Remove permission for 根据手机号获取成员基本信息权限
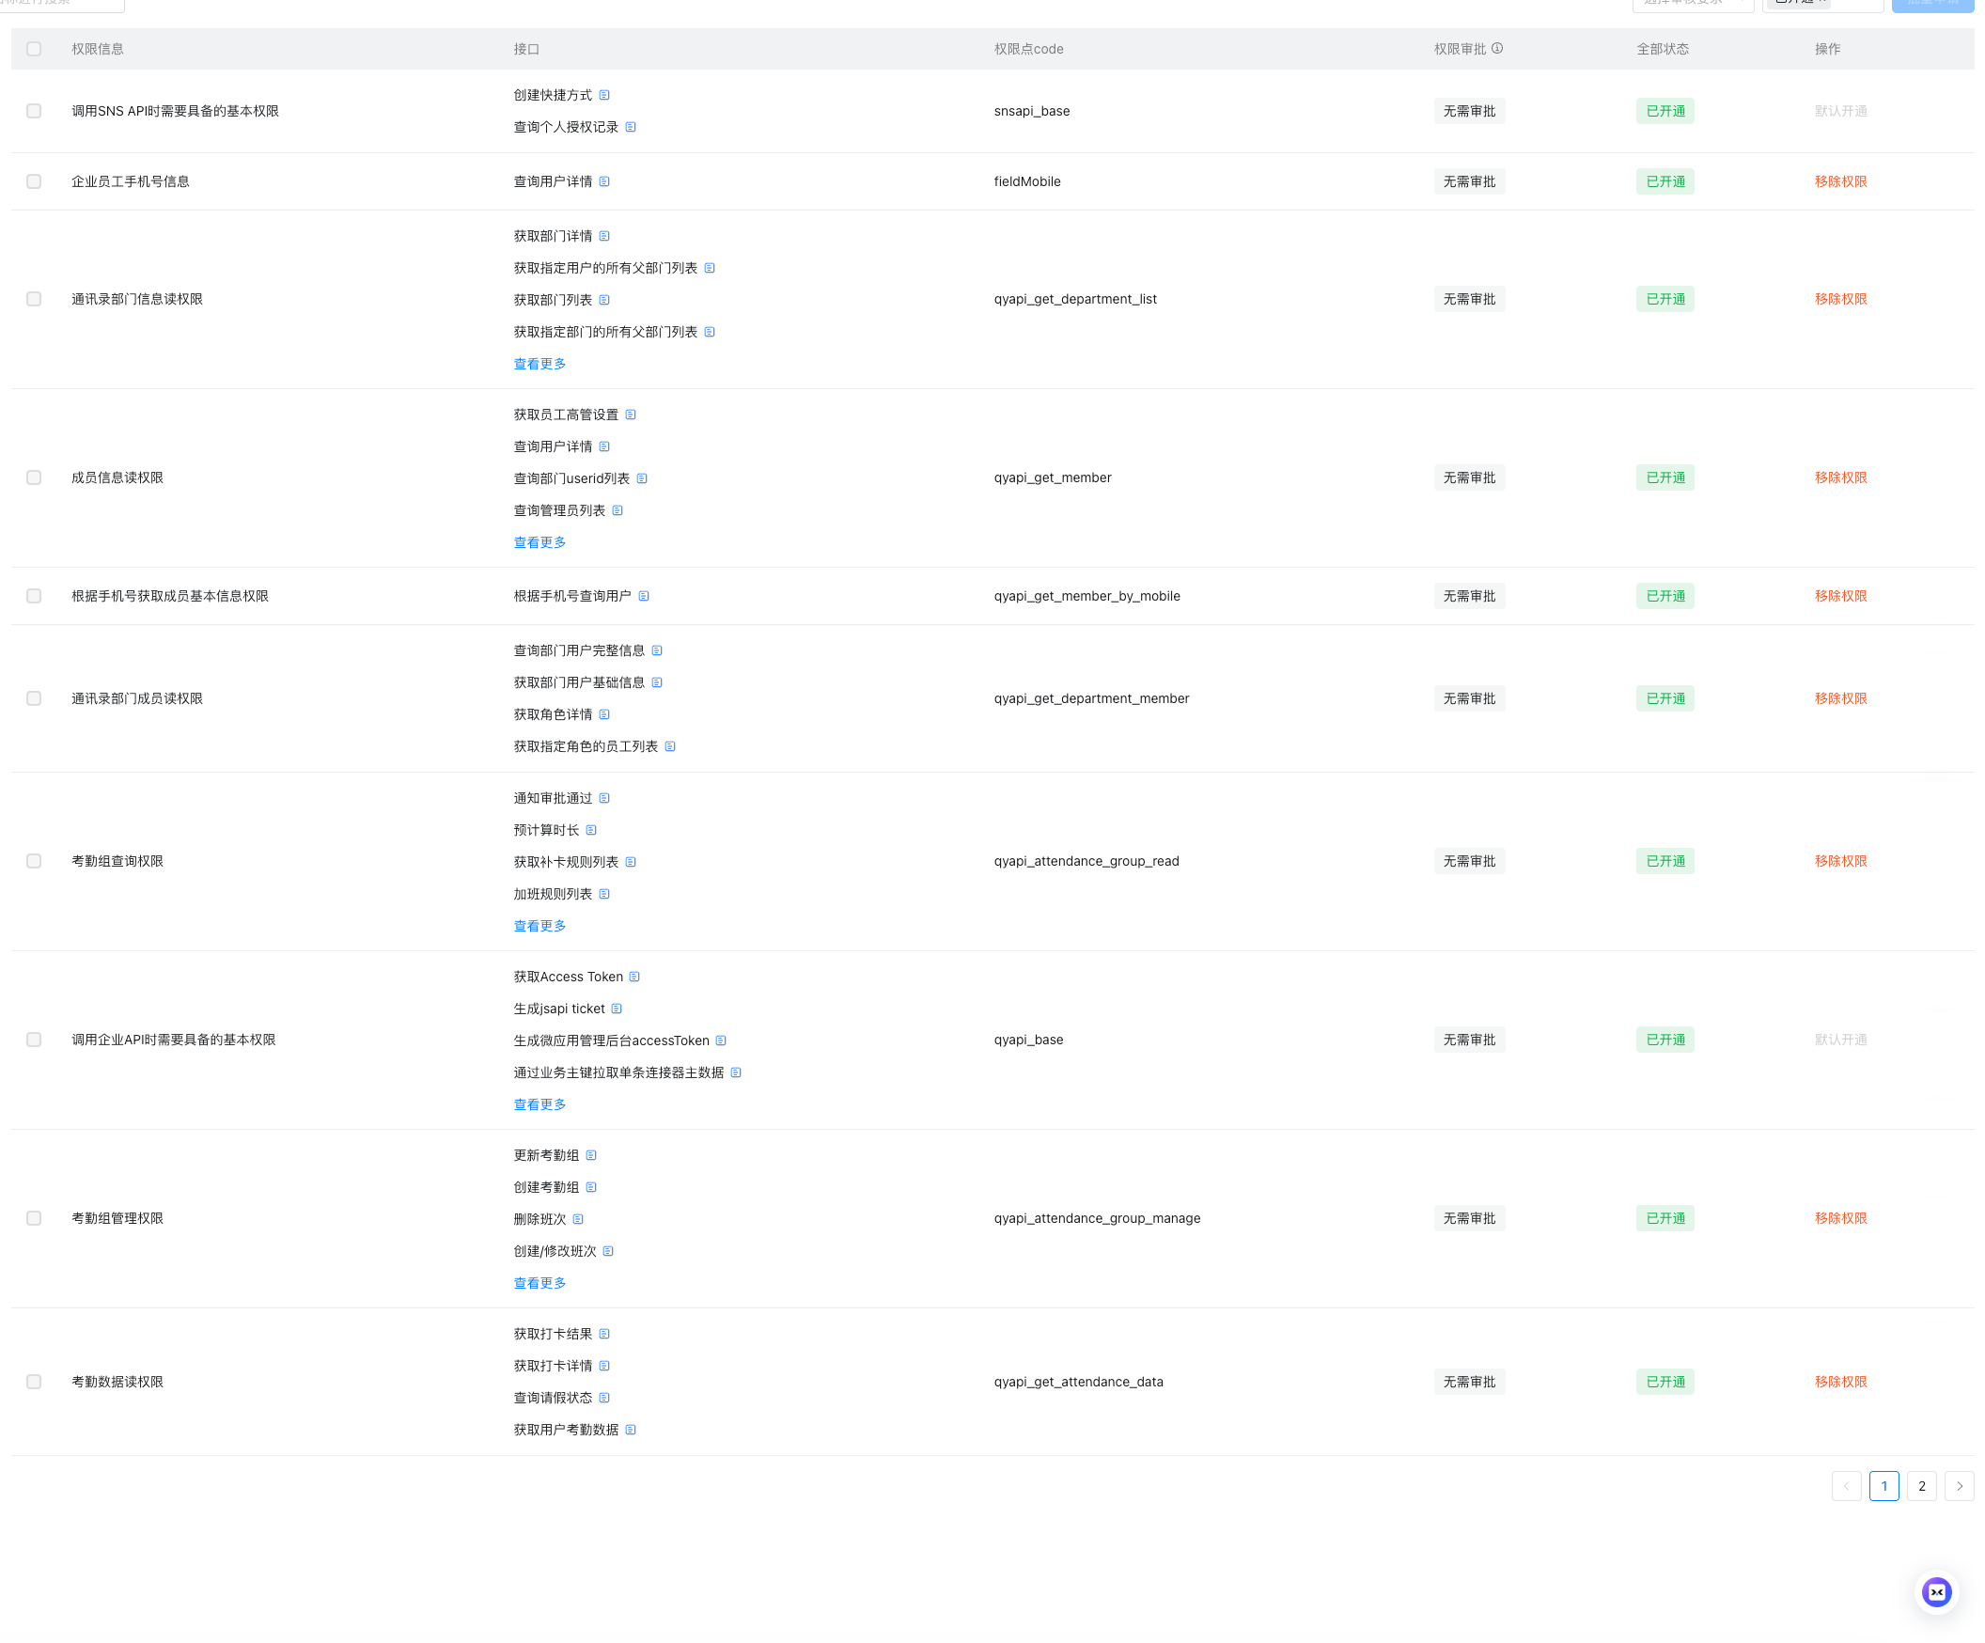The height and width of the screenshot is (1643, 1985). 1841,597
